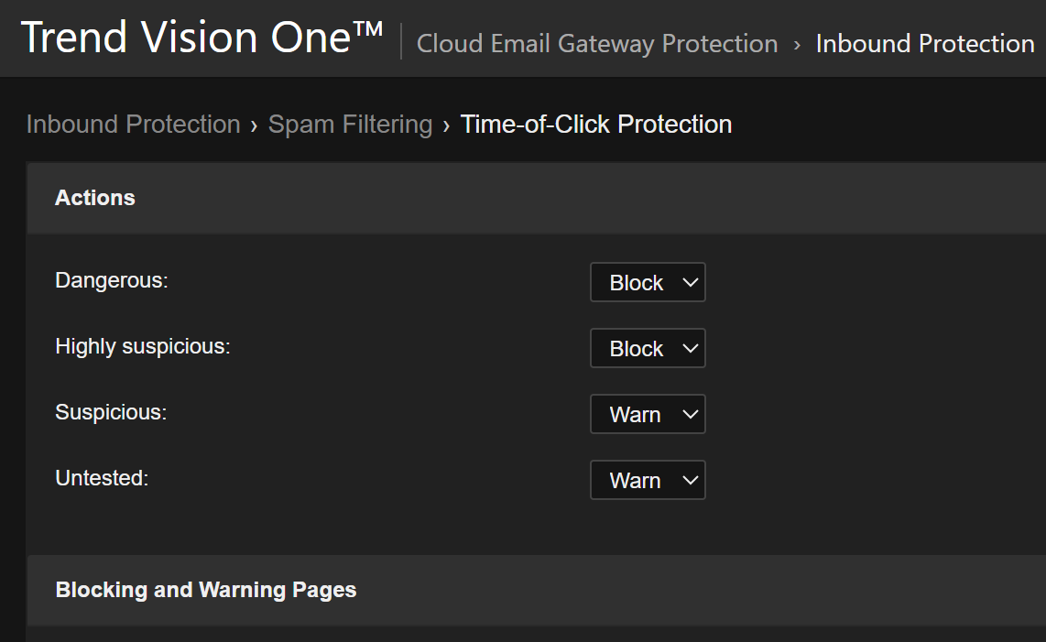Expand Blocking and Warning Pages section
Viewport: 1046px width, 642px height.
coord(206,590)
